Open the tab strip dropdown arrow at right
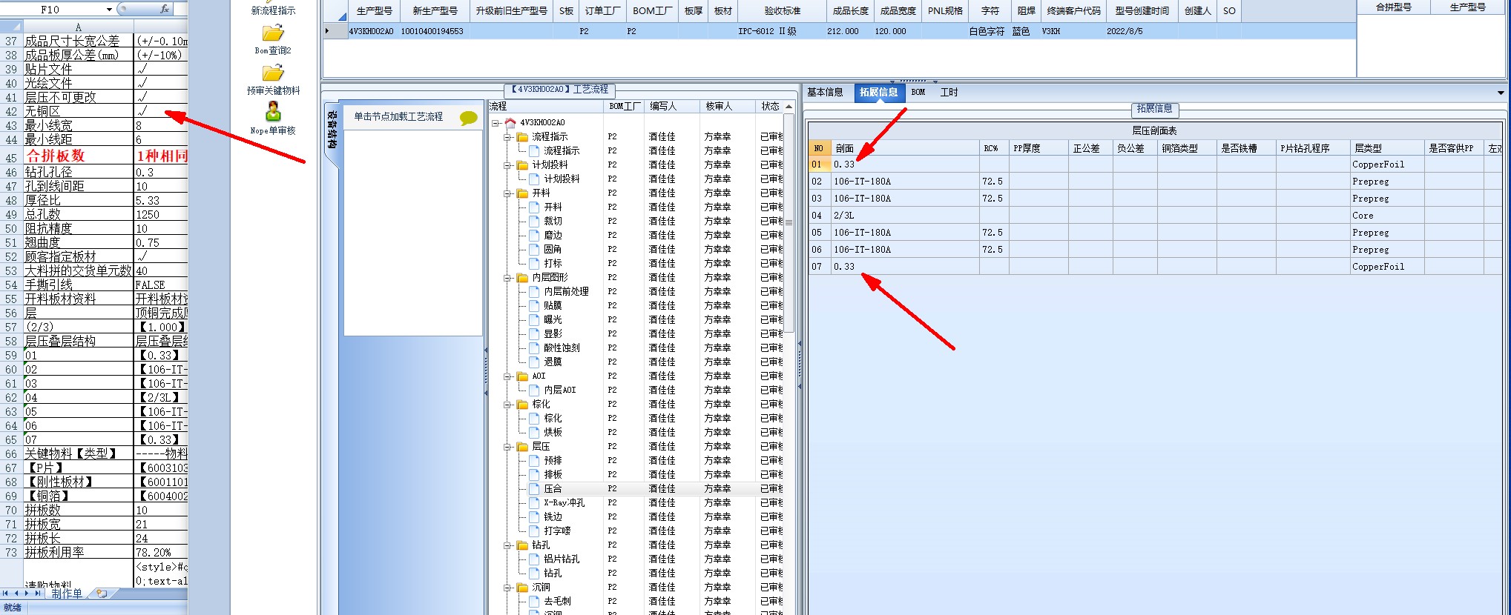Screen dimensions: 1511x615 tap(1501, 93)
